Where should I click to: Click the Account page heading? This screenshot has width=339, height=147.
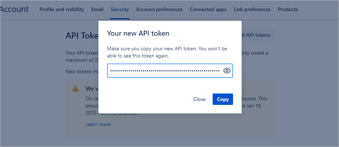tap(14, 10)
